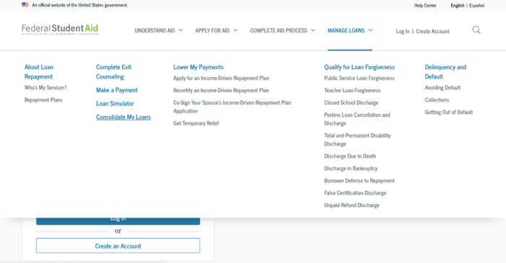Click the US flag icon in banner
The height and width of the screenshot is (263, 506).
pos(25,5)
